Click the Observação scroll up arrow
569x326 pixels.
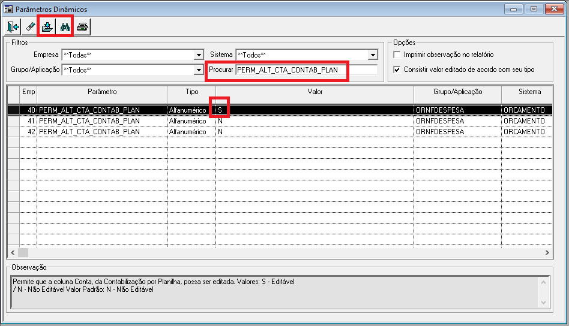543,282
